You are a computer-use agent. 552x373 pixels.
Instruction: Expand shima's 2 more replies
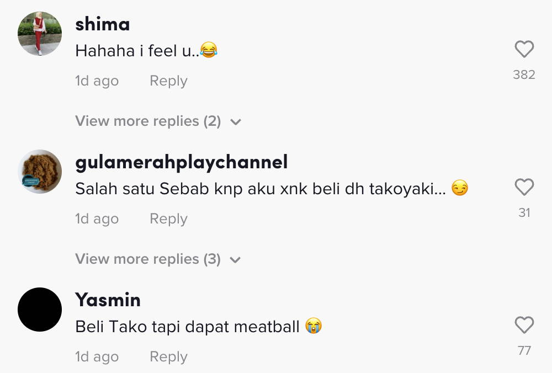click(x=148, y=121)
